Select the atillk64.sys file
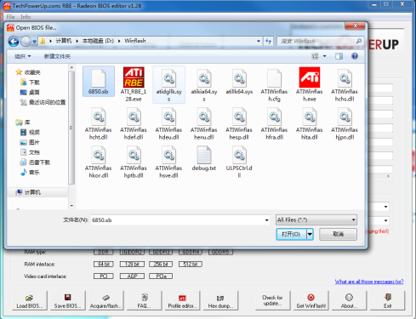The height and width of the screenshot is (319, 416). (239, 82)
